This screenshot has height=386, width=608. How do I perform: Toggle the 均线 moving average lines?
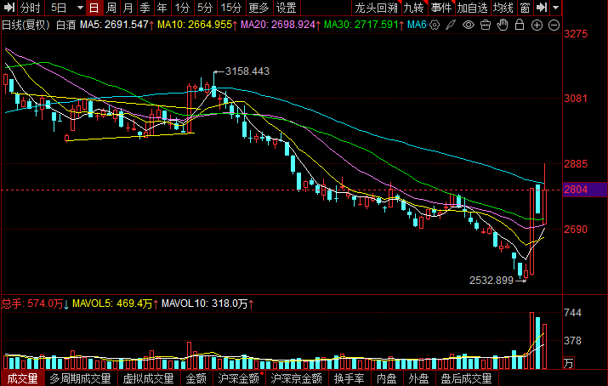(x=503, y=8)
